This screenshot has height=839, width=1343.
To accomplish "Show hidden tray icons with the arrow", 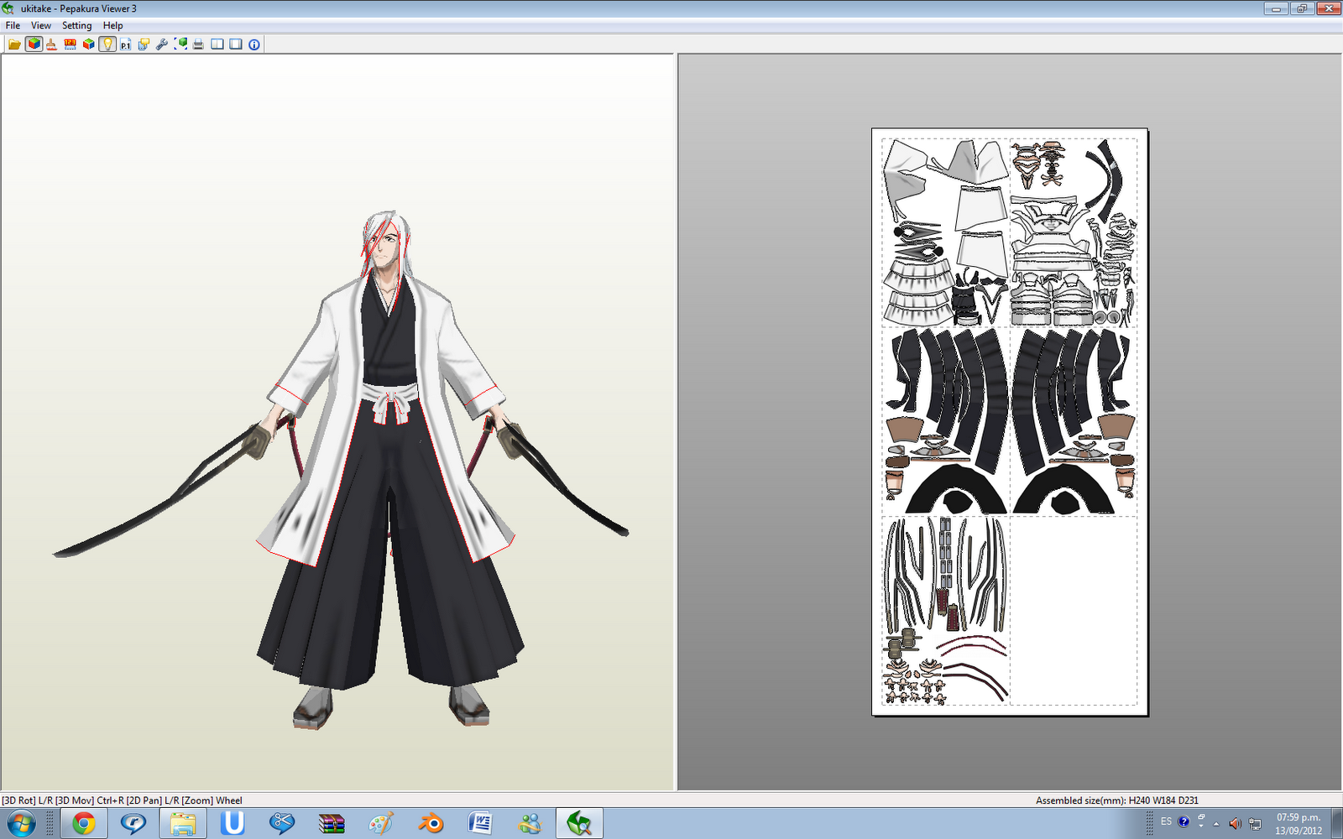I will [1216, 824].
